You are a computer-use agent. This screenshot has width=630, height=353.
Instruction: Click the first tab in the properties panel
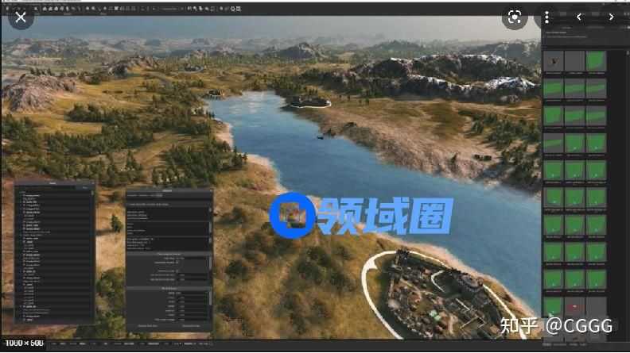(133, 195)
